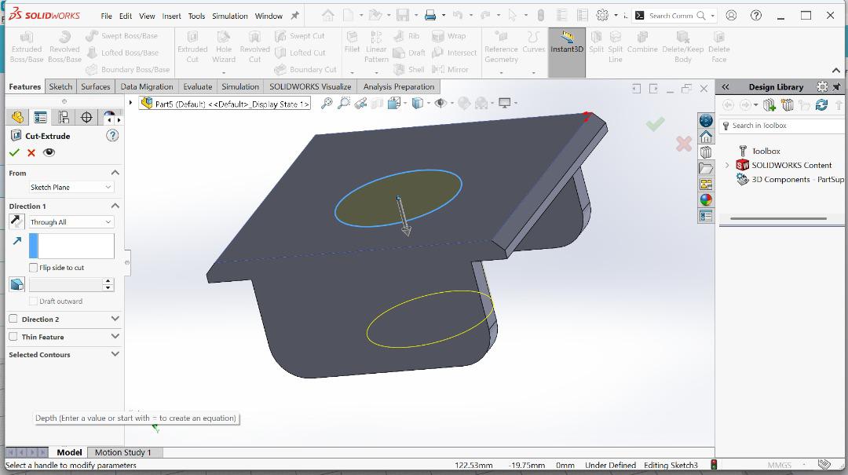Open the Sketch Plane dropdown

pyautogui.click(x=71, y=187)
